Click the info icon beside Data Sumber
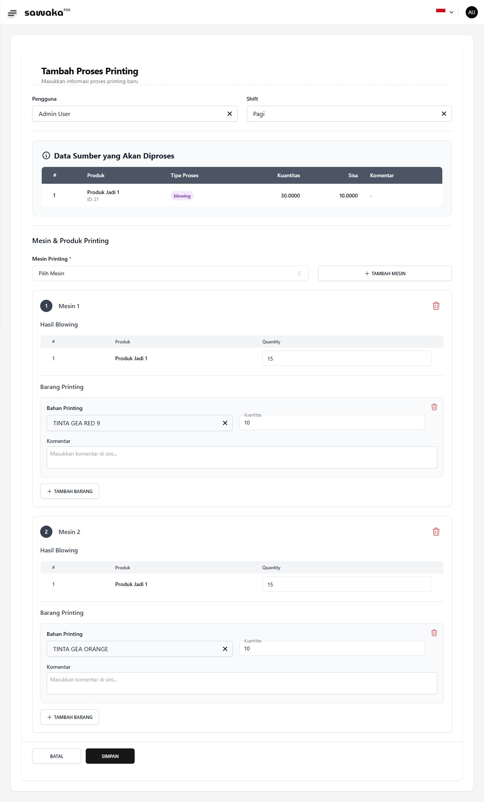The height and width of the screenshot is (802, 484). click(x=46, y=155)
